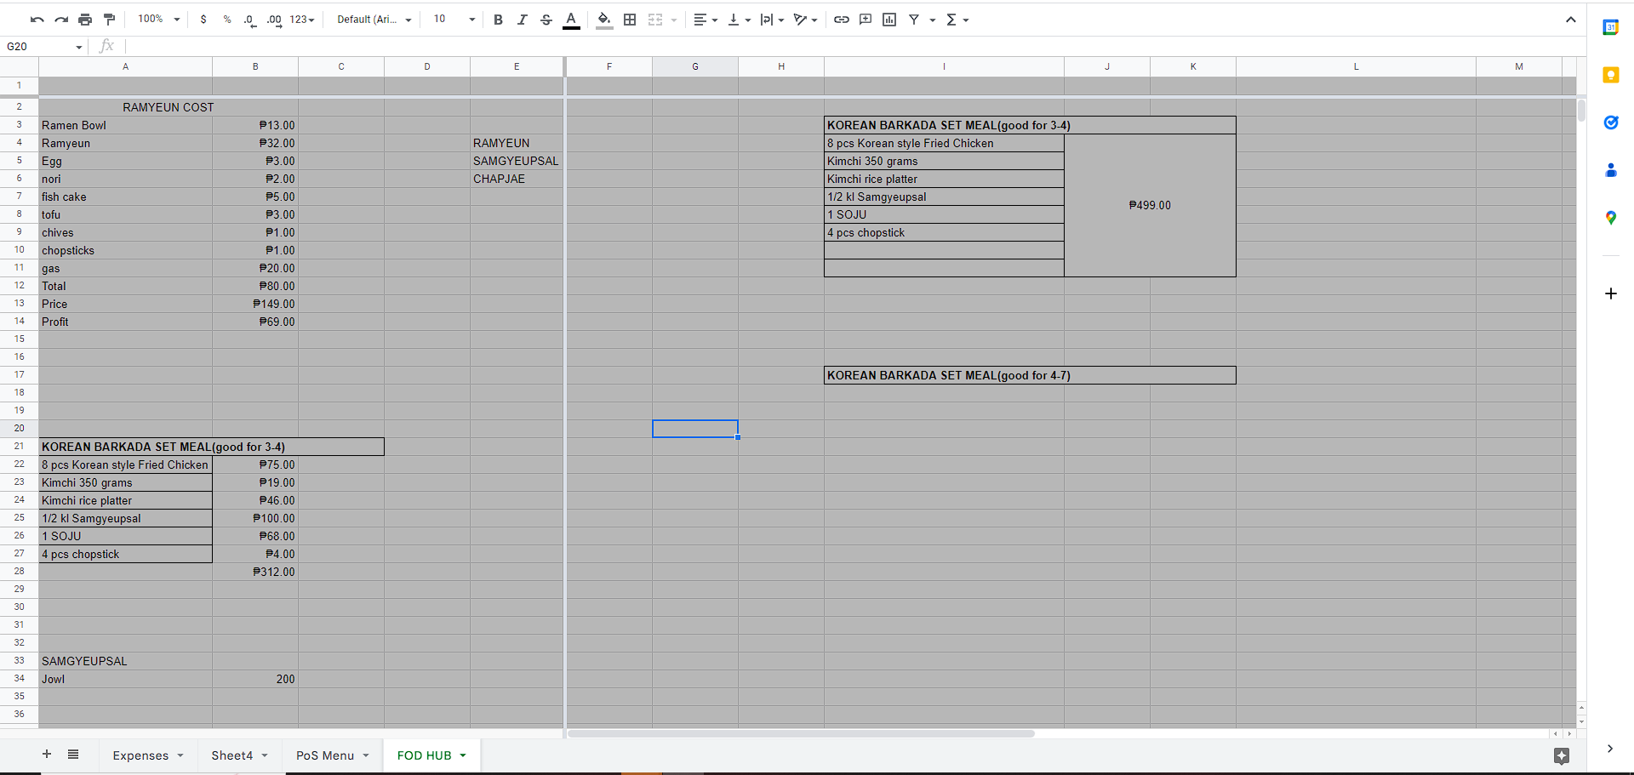
Task: Select the CHAPJAE cell
Action: coord(516,179)
